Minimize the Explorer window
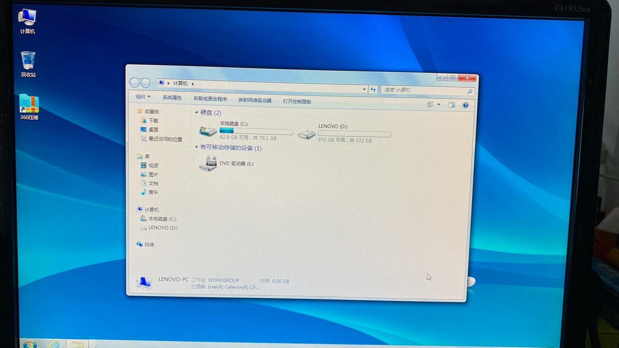 click(x=442, y=77)
